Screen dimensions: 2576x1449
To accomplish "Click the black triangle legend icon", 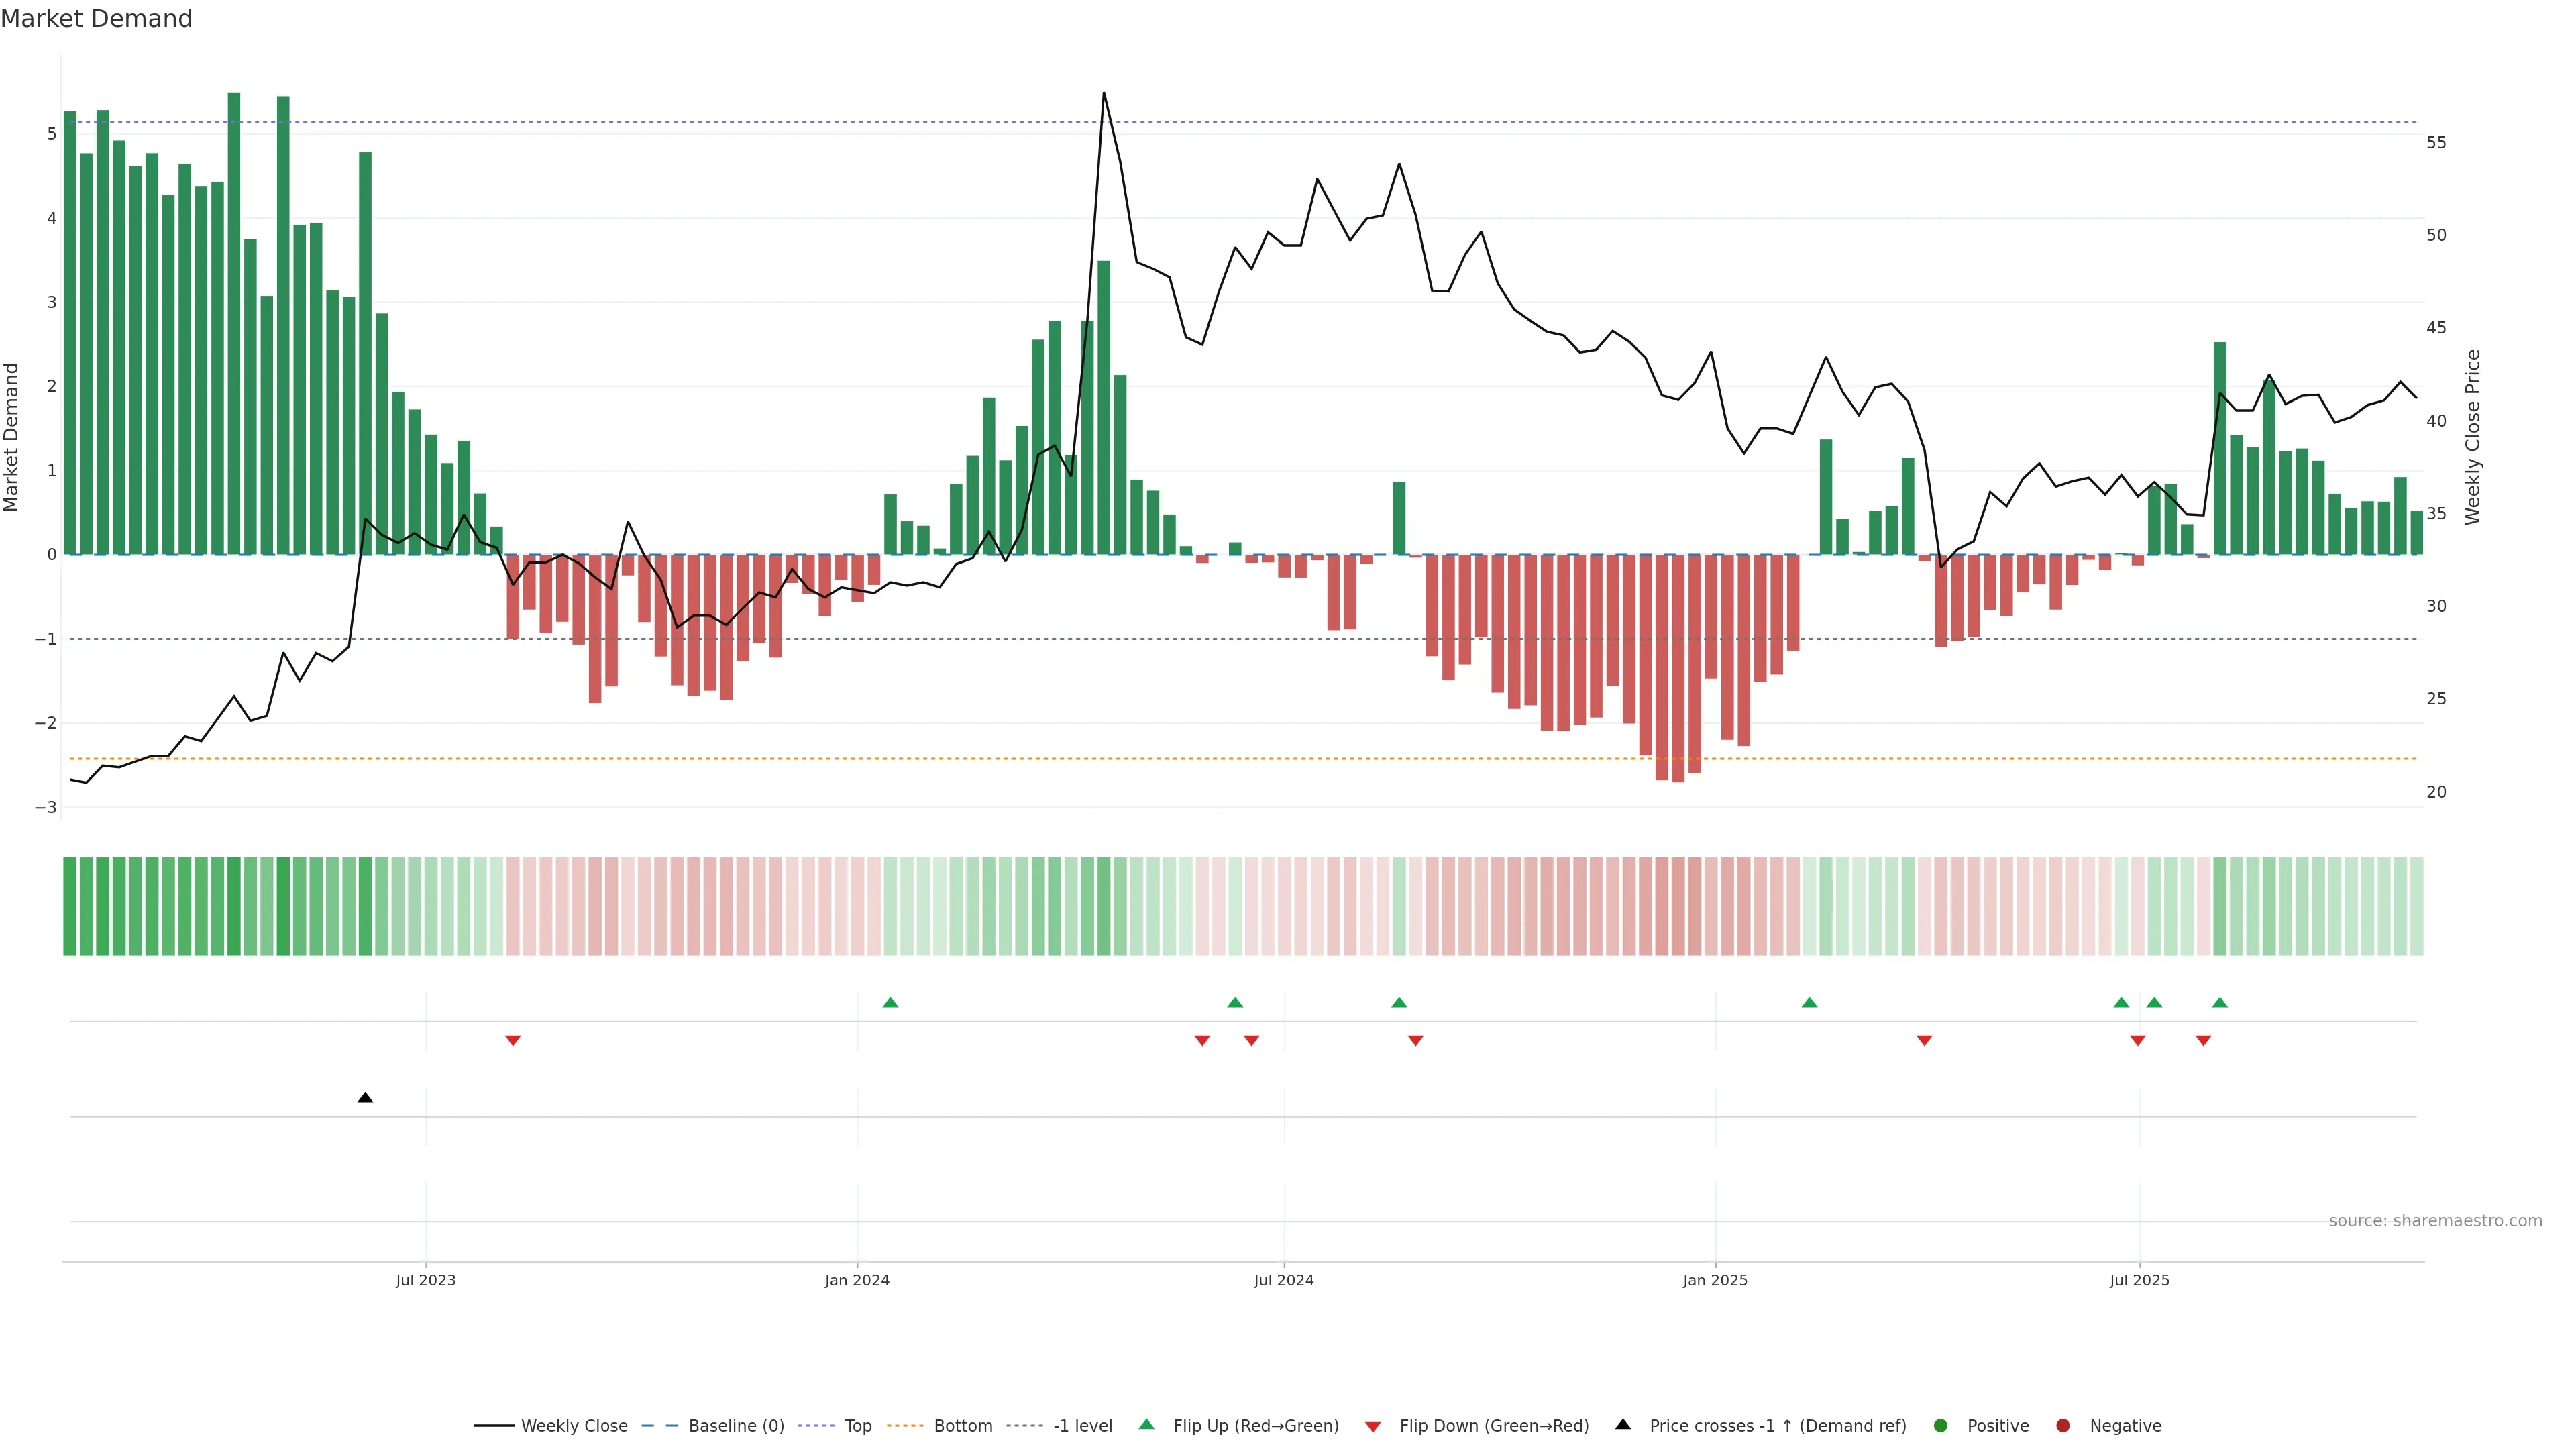I will tap(1623, 1424).
